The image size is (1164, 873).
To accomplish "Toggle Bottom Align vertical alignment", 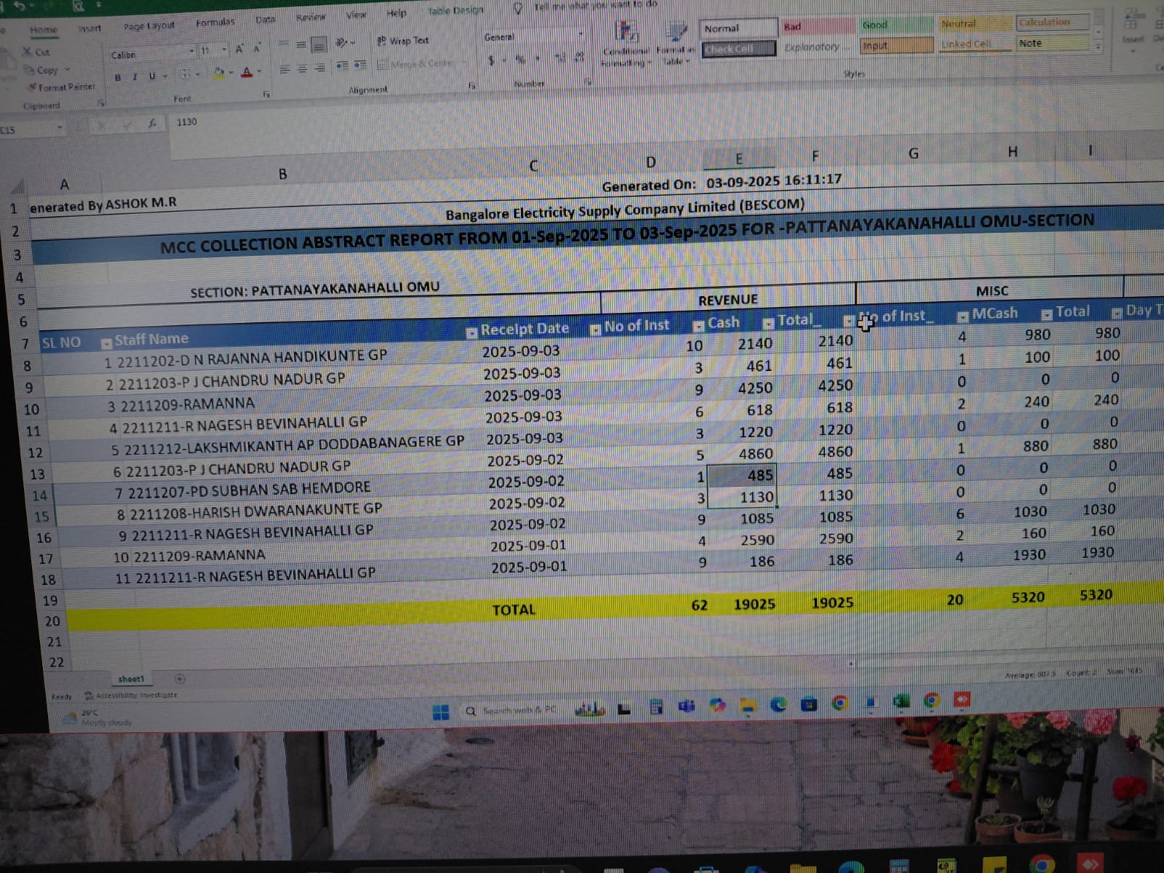I will [x=319, y=45].
